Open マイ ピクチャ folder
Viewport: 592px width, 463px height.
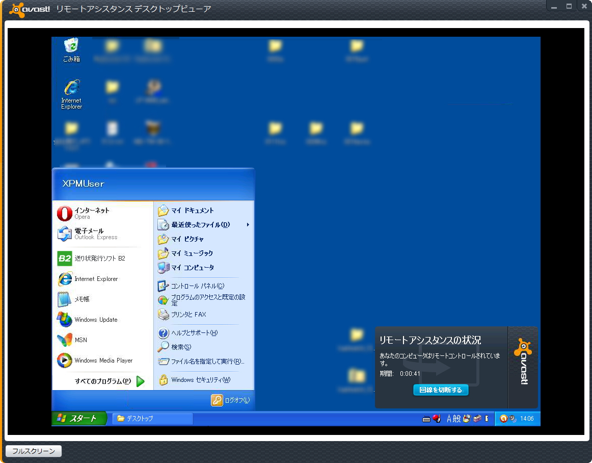pos(204,239)
